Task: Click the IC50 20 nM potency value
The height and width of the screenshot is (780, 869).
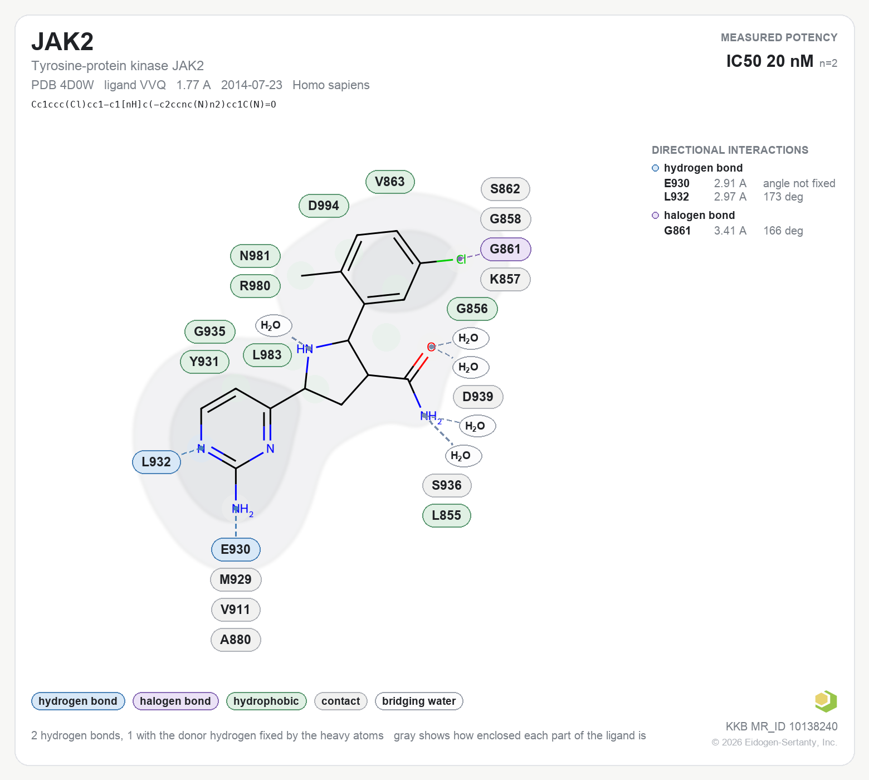Action: 770,61
